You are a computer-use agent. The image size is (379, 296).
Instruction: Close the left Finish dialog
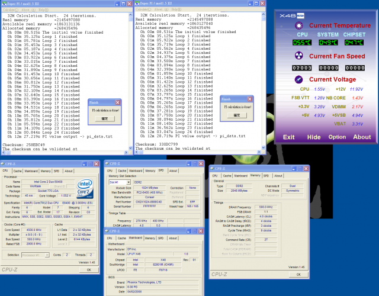tap(118, 102)
